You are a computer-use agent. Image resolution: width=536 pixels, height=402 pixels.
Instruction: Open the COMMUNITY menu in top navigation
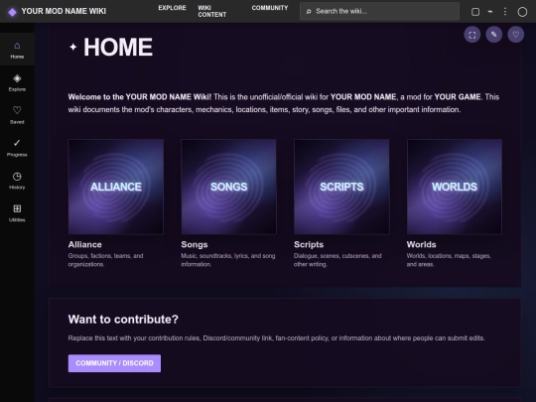coord(270,8)
